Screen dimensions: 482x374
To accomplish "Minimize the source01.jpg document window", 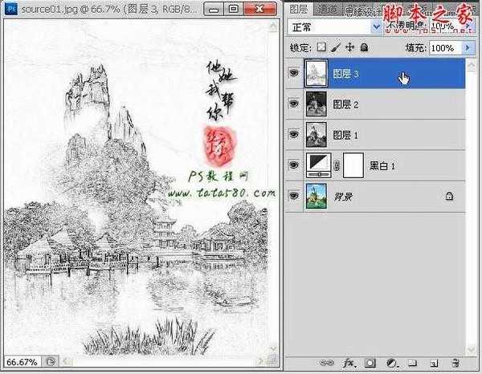I will (x=214, y=9).
